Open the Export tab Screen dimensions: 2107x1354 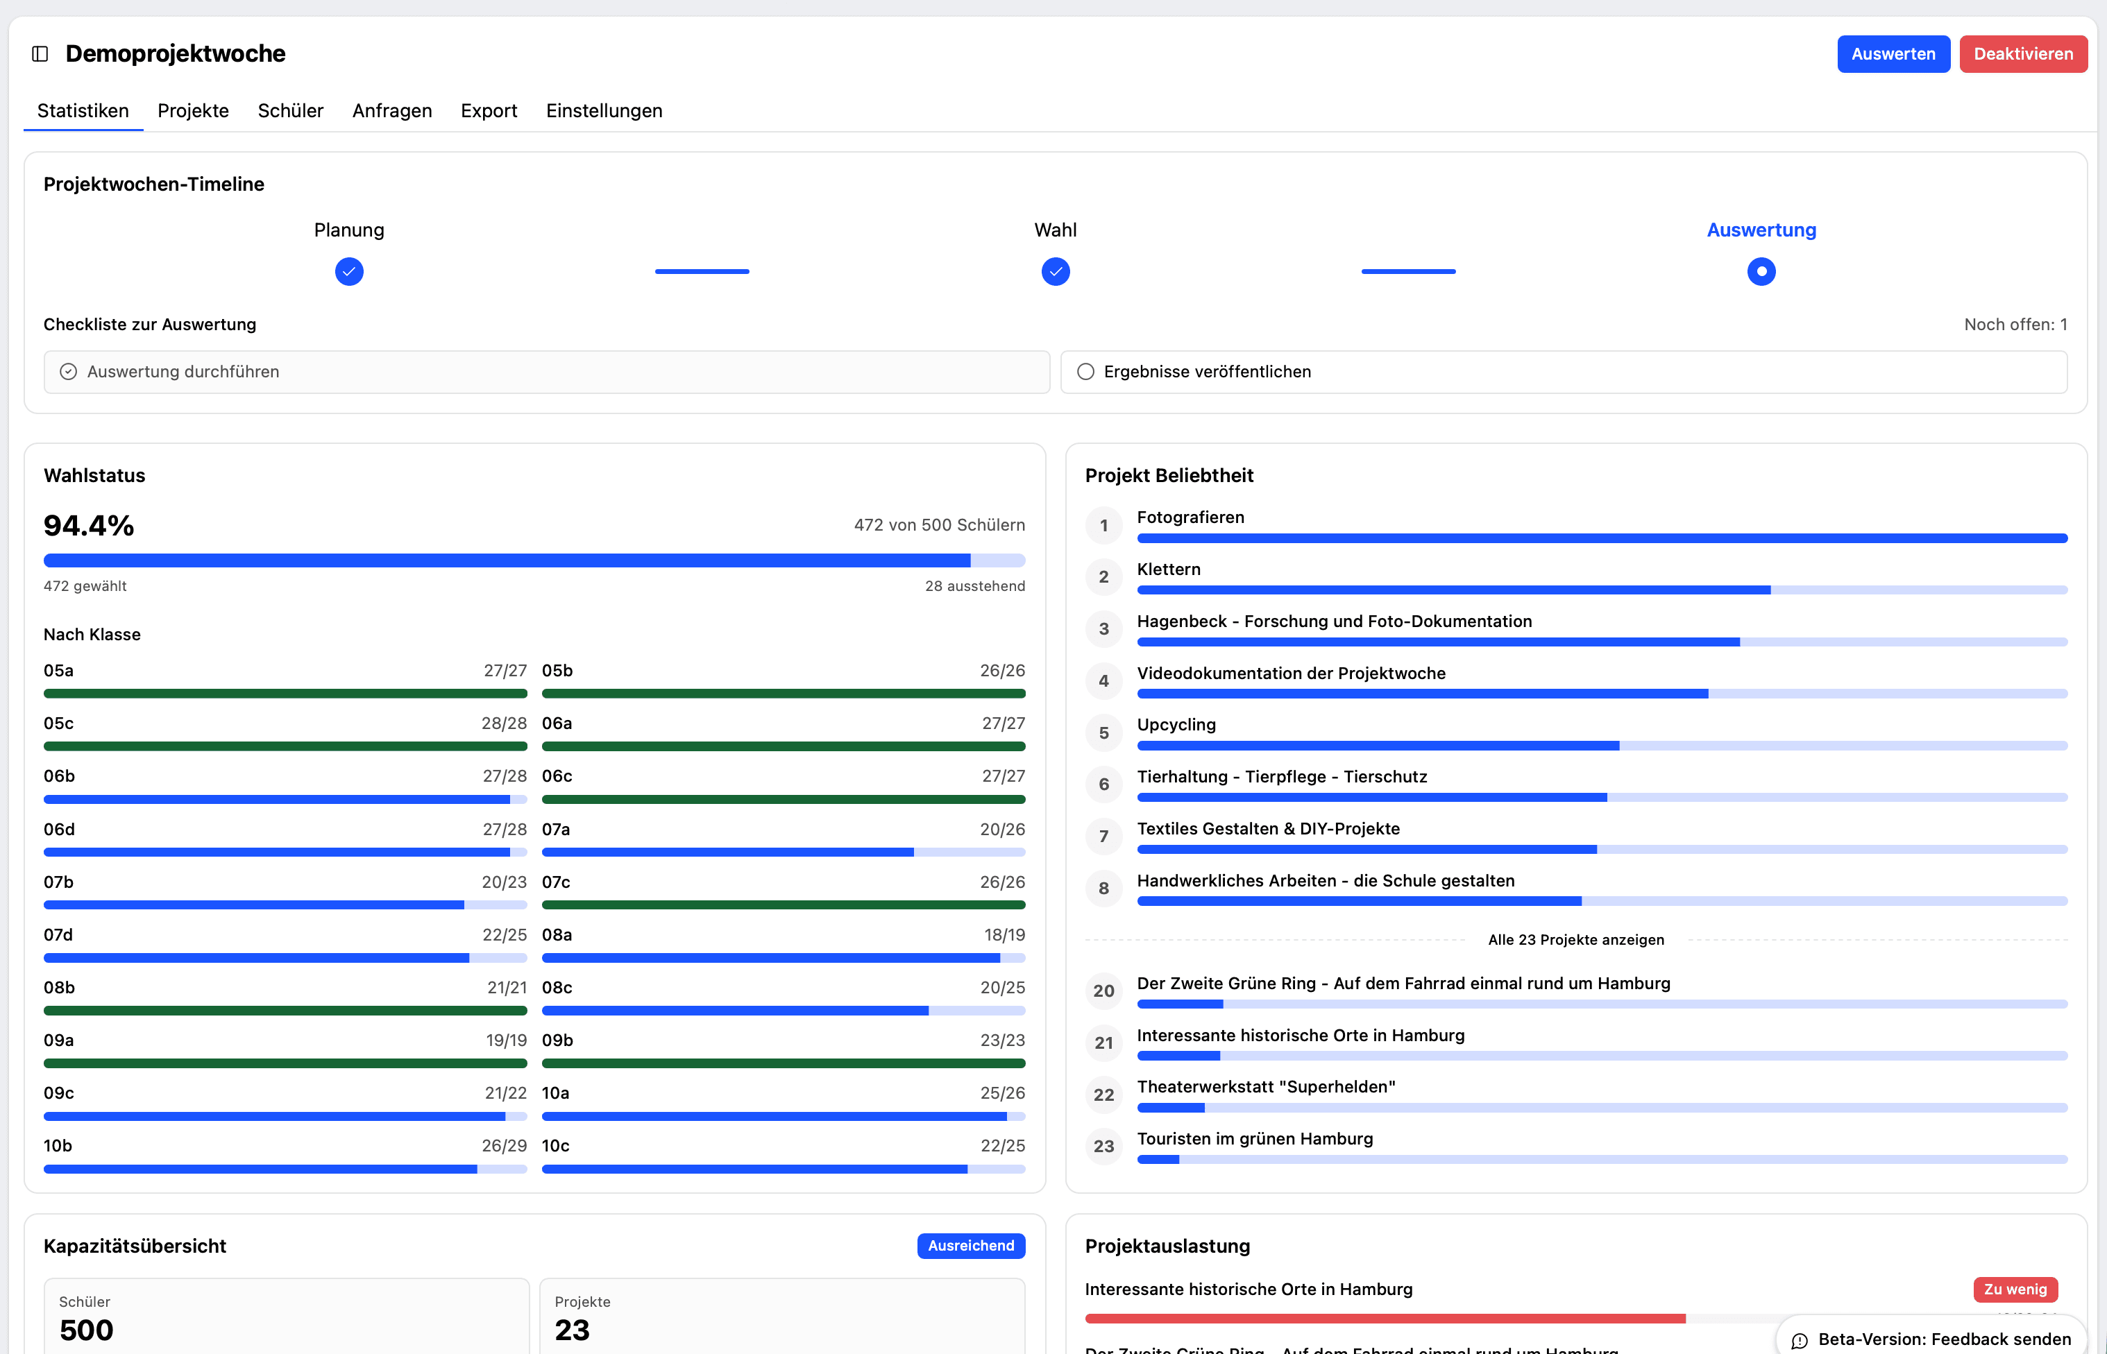[489, 111]
